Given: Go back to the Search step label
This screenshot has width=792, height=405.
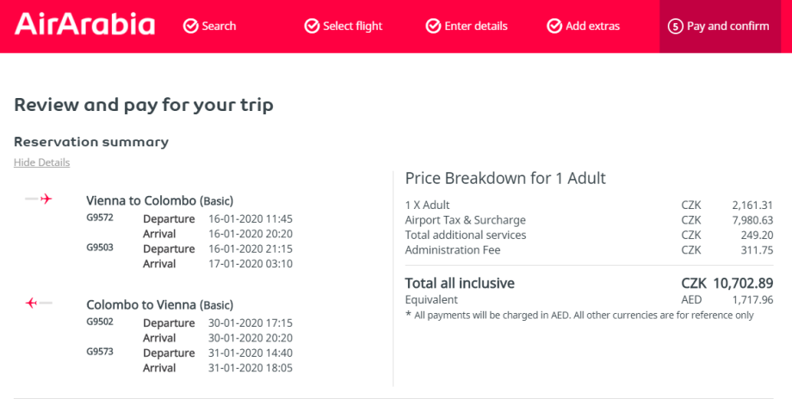Looking at the screenshot, I should point(219,27).
